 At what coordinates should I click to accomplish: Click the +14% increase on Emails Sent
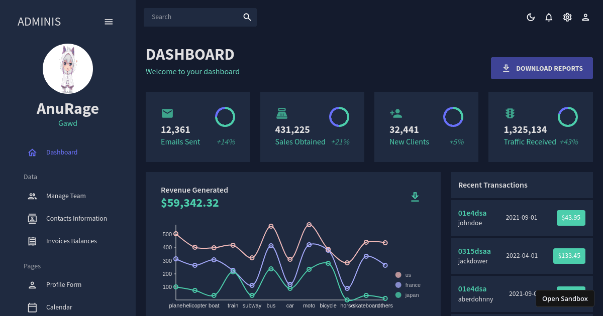[x=226, y=142]
